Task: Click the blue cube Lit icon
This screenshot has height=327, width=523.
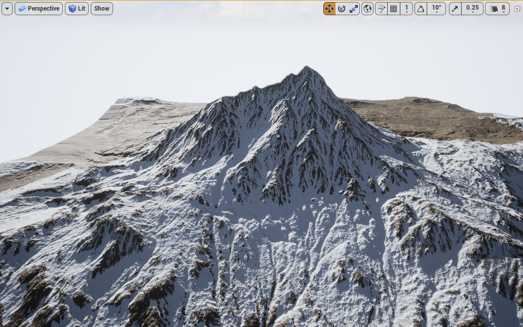Action: [72, 9]
